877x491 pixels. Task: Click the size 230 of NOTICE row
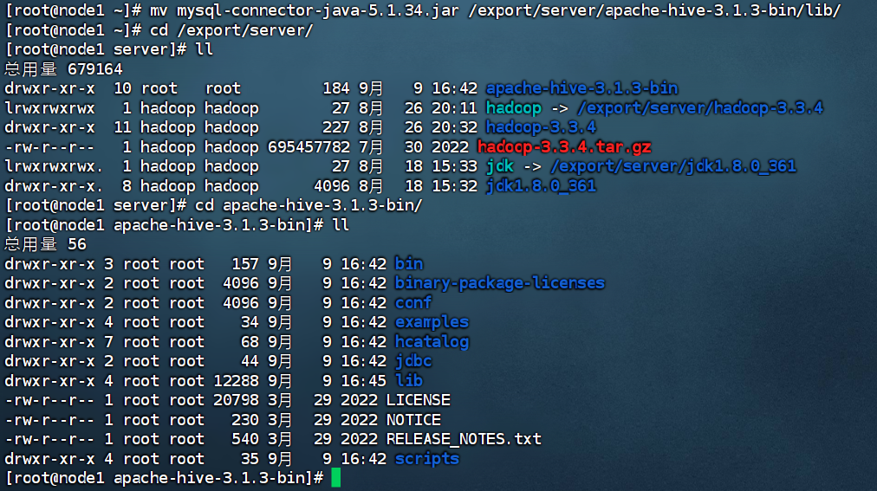point(245,420)
